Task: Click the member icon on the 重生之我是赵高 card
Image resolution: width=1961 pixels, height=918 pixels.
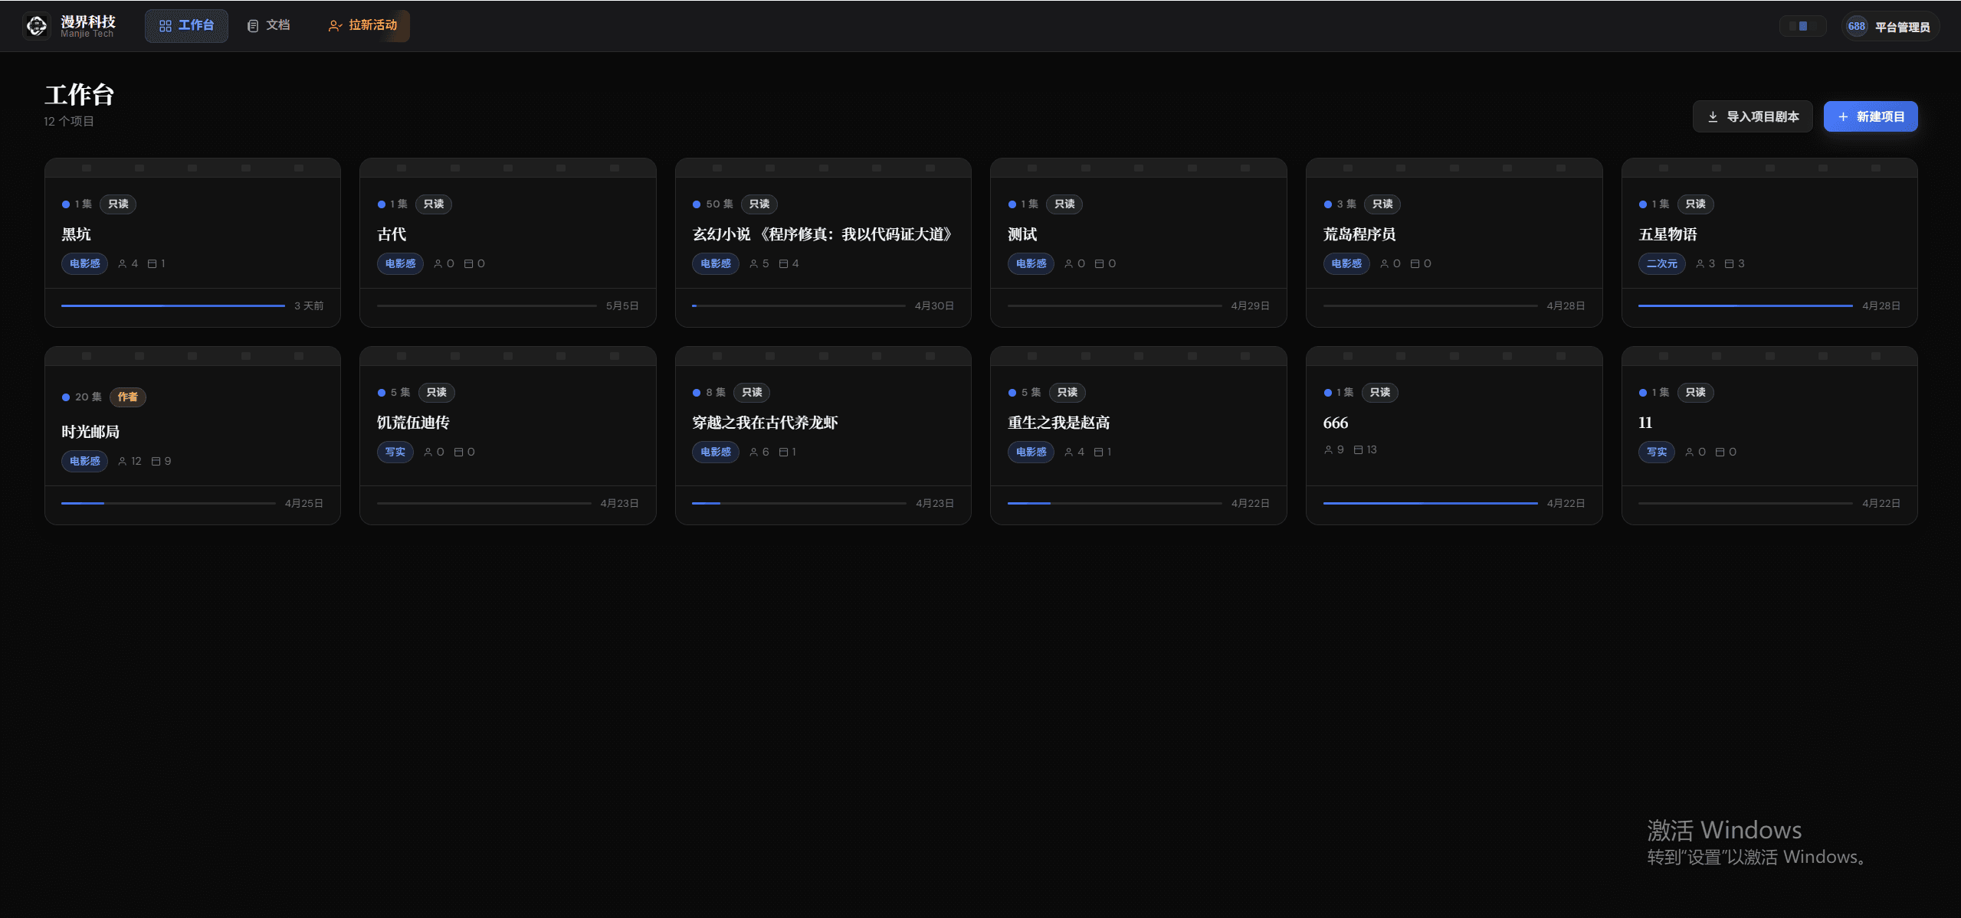Action: 1068,452
